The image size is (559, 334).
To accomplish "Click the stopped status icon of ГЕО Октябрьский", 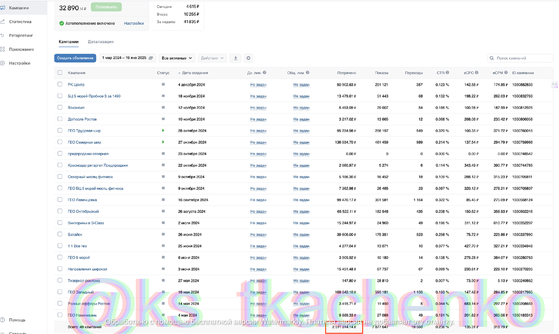I will coord(164,211).
